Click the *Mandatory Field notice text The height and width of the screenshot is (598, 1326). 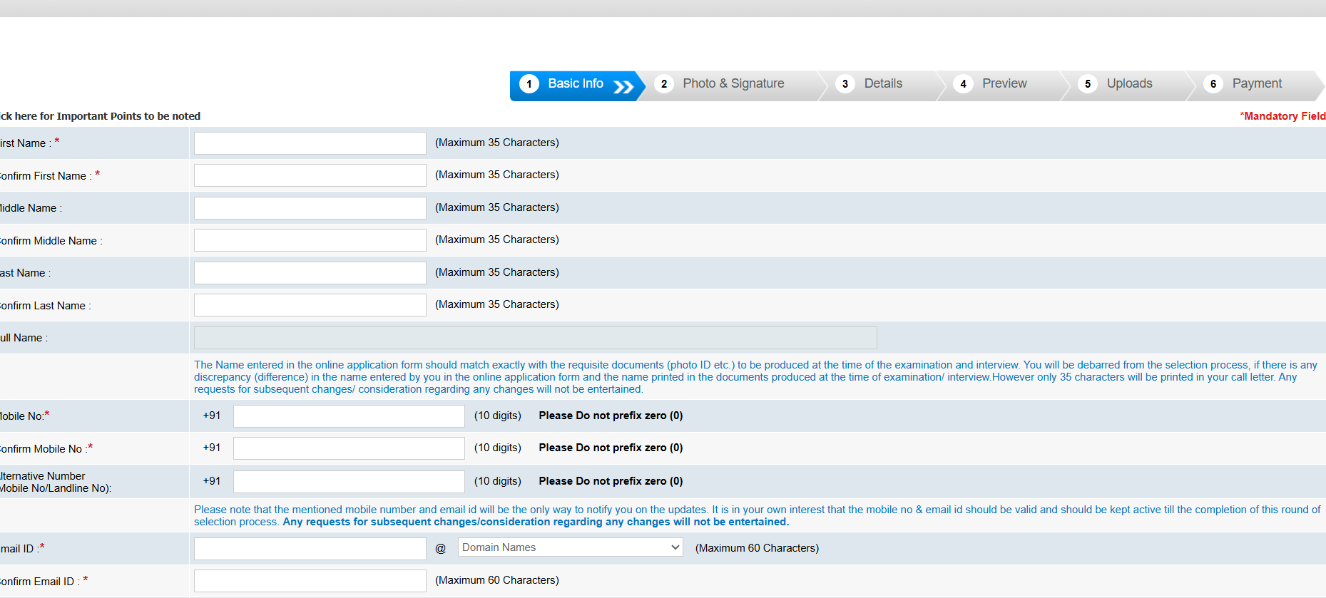[x=1282, y=116]
